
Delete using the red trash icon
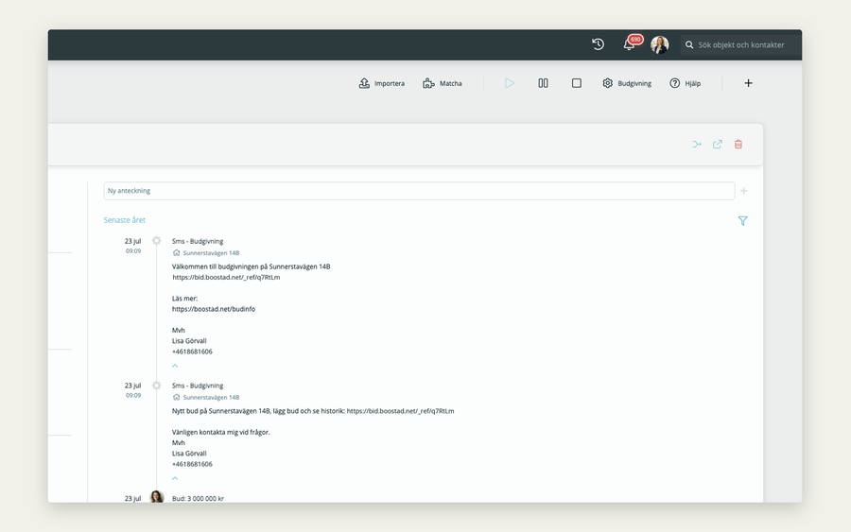(738, 145)
